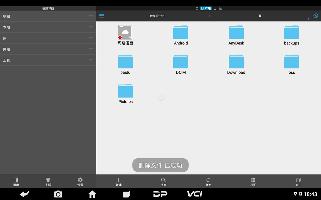321x200 pixels.
Task: Click the 'emulated' path segment
Action: pyautogui.click(x=157, y=16)
